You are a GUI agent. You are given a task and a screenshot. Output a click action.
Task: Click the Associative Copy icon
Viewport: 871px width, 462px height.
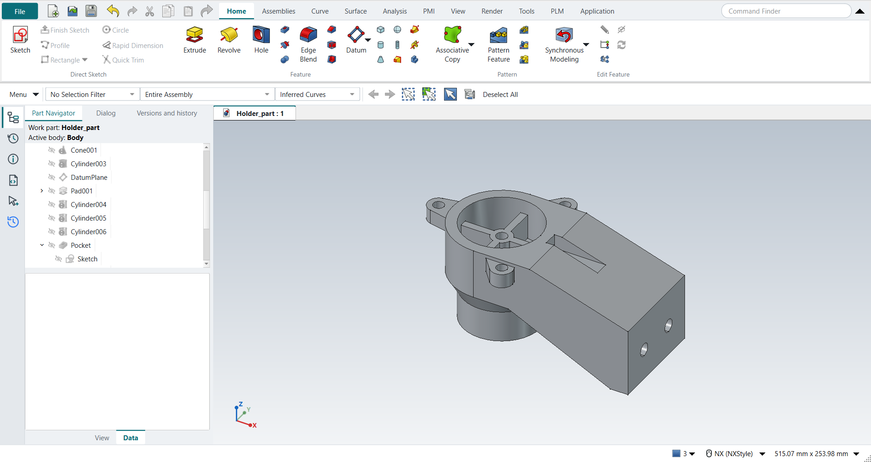coord(452,35)
